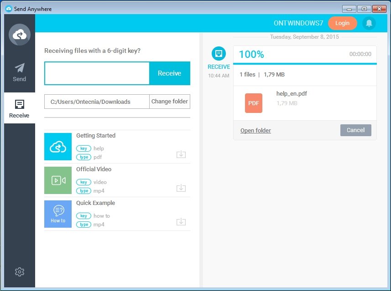
Task: Download the Getting Started file
Action: click(x=181, y=154)
